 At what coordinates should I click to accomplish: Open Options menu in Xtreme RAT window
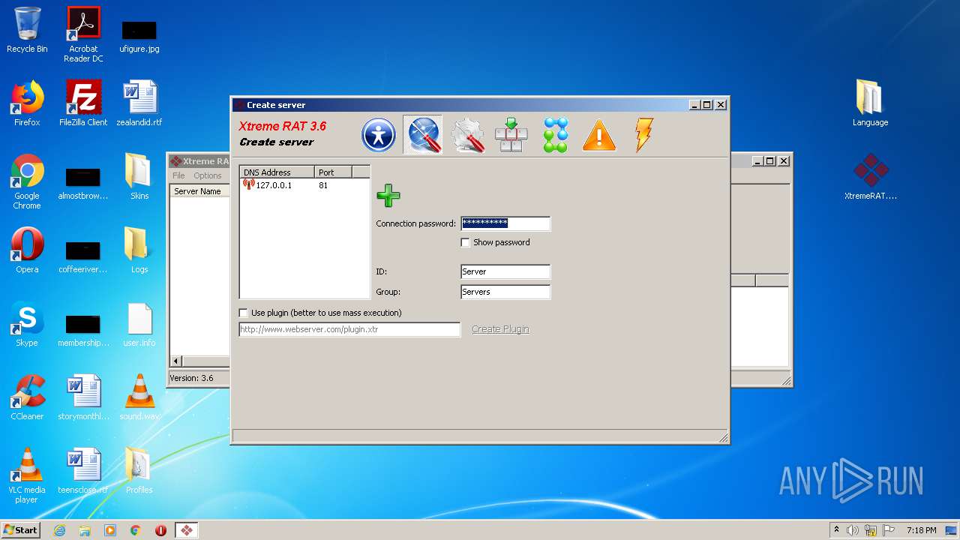click(208, 175)
